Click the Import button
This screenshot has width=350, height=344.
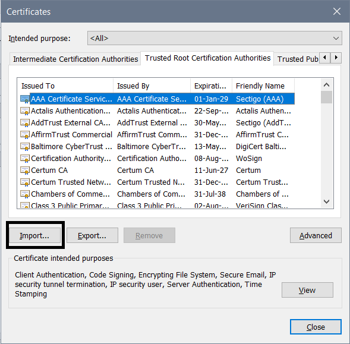(x=34, y=235)
